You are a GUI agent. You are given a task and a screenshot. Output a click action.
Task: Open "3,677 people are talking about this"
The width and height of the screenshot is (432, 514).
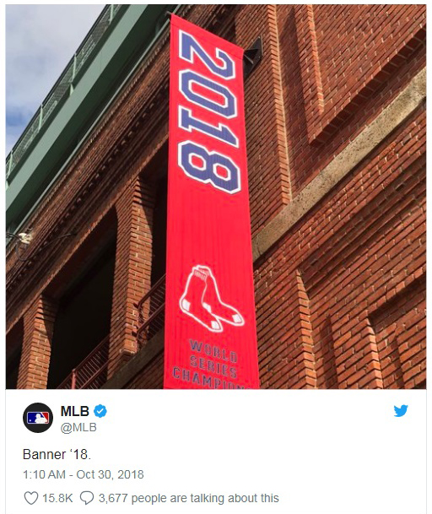pos(189,498)
